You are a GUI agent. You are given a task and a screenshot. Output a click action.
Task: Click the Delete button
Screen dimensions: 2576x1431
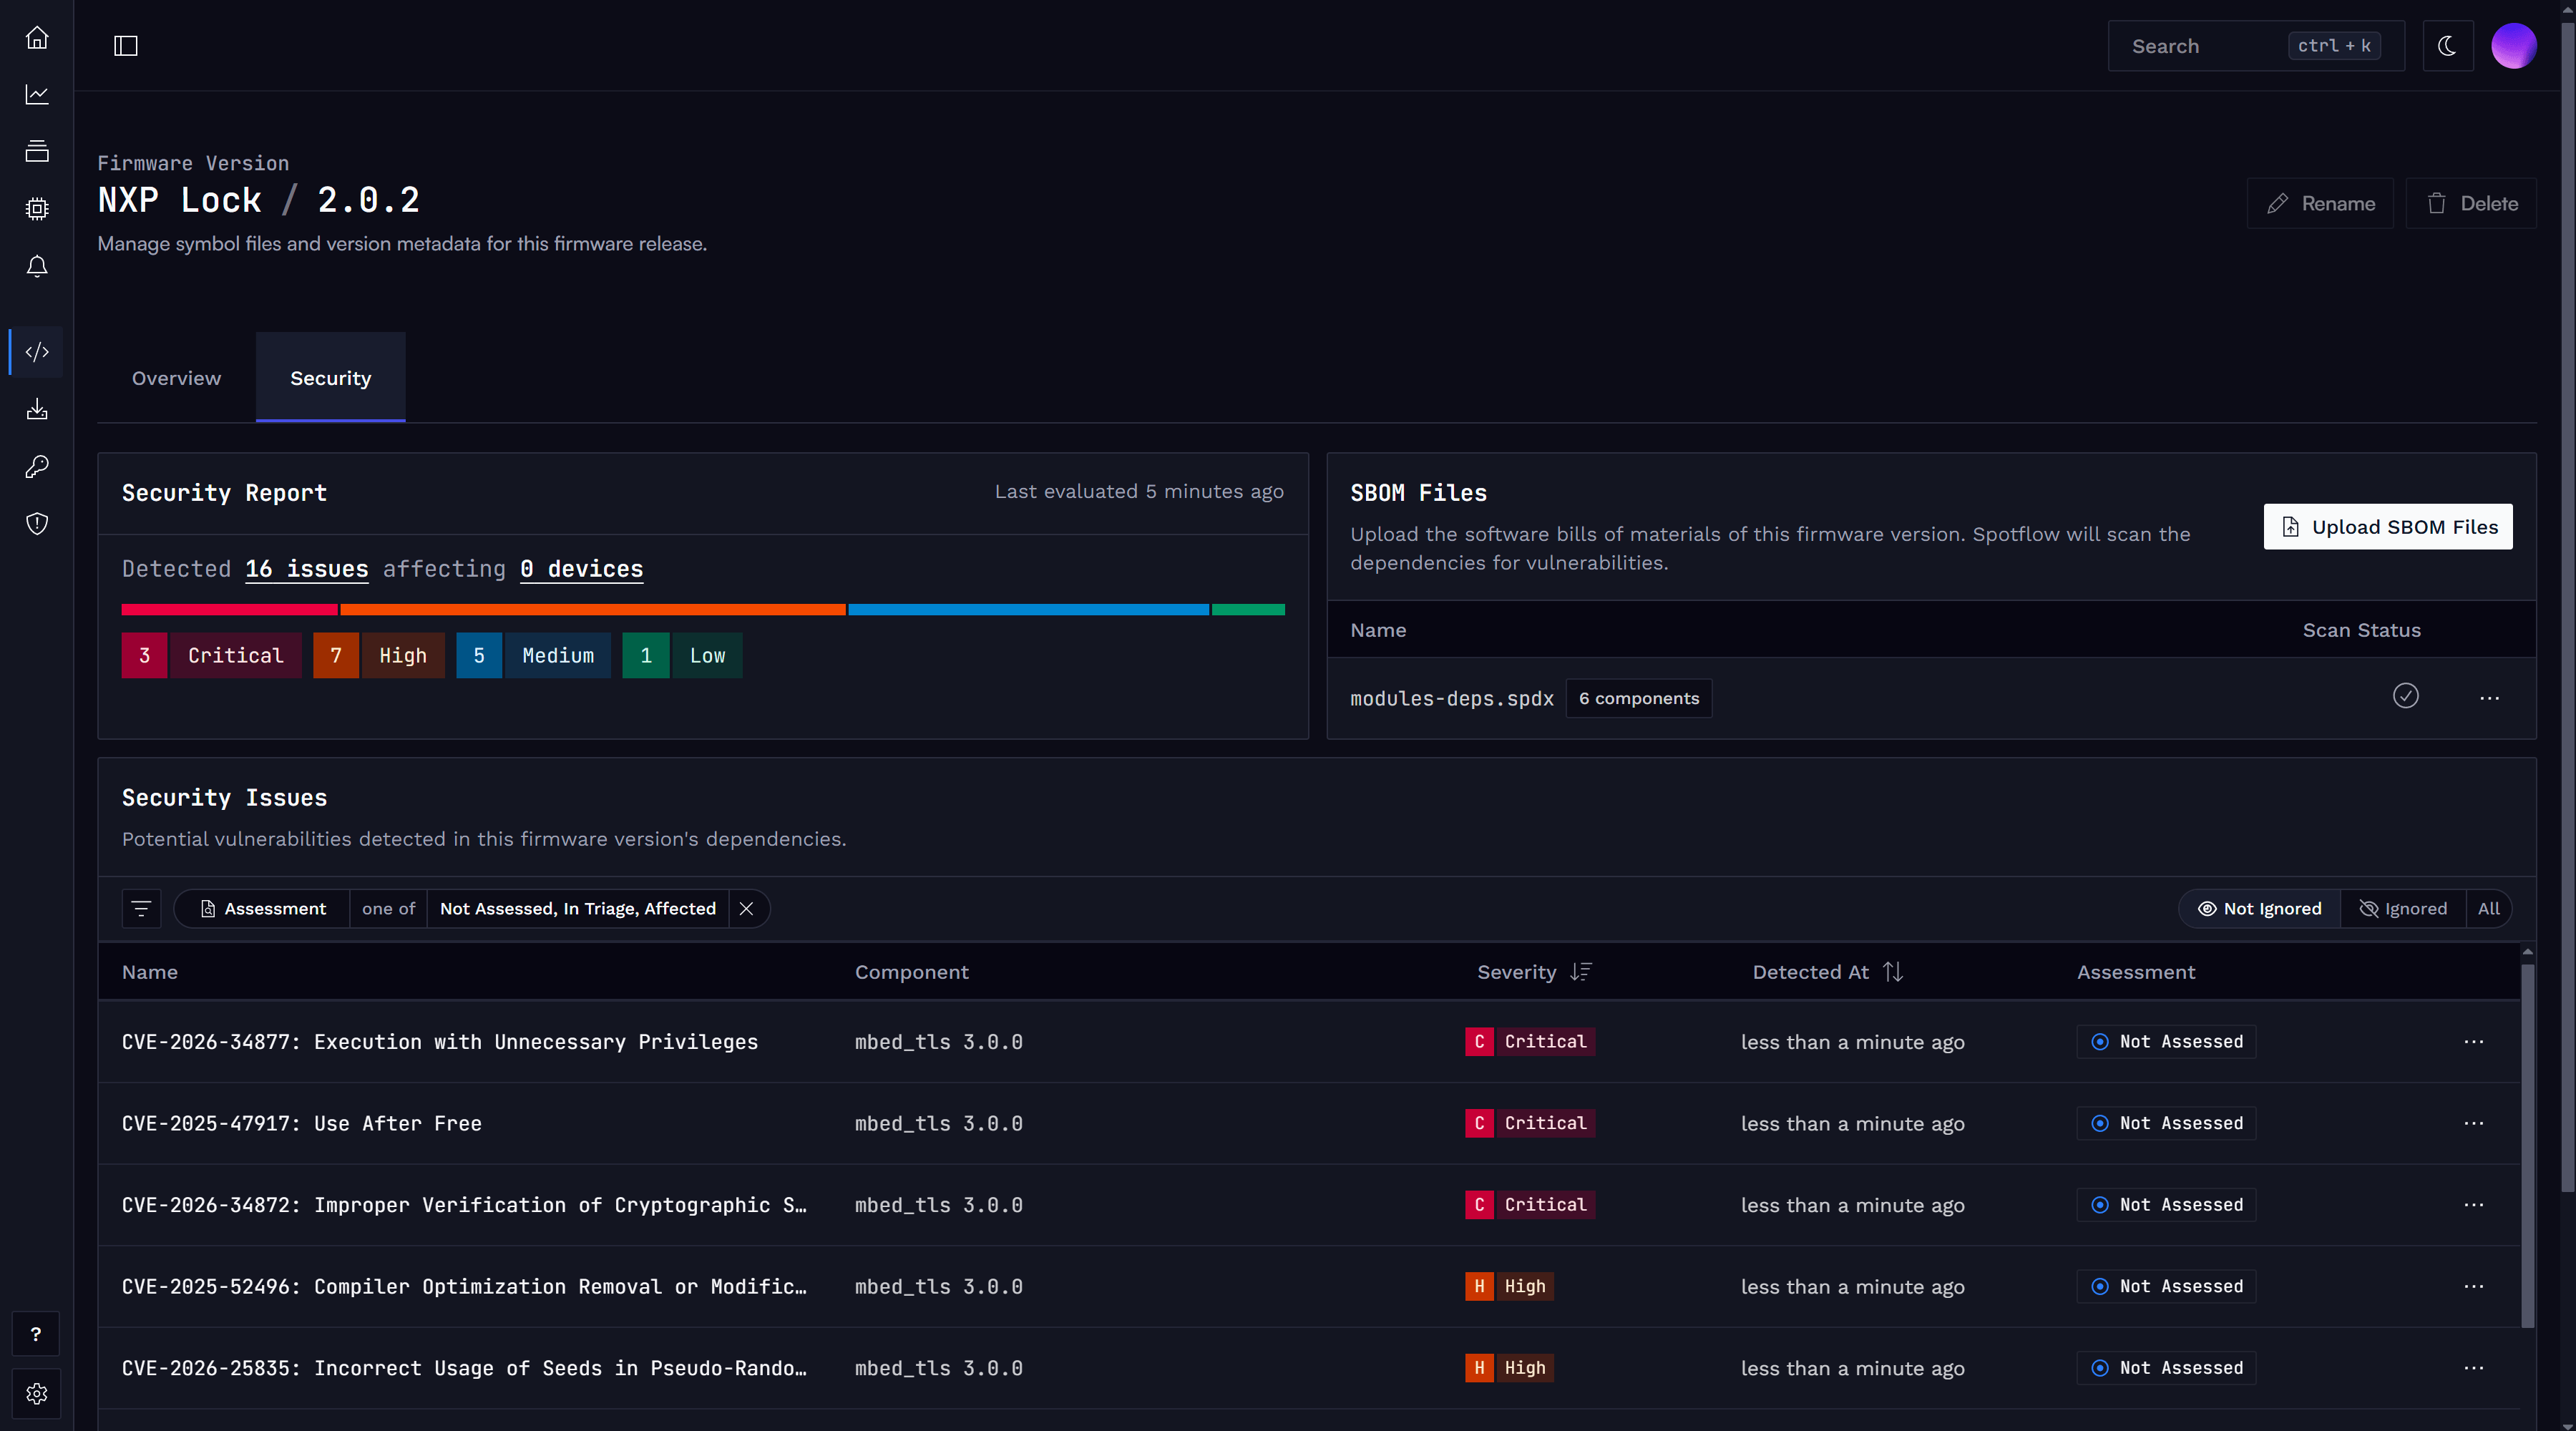click(2471, 203)
